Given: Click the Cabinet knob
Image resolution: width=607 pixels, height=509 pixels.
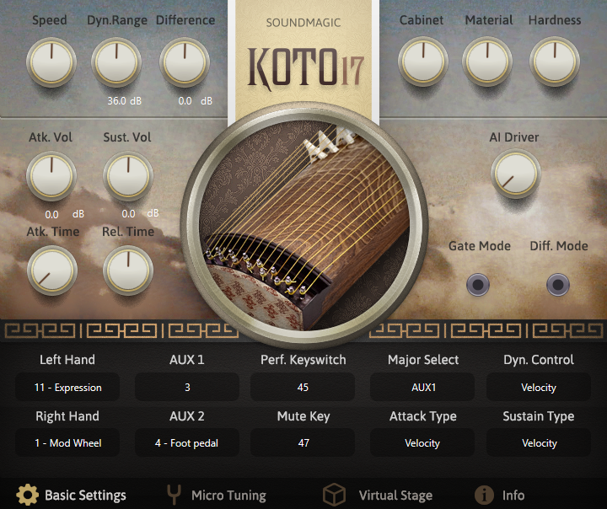Looking at the screenshot, I should tap(422, 62).
